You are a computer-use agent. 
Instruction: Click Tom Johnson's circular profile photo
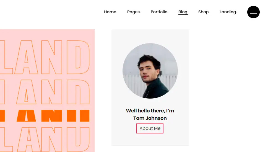[x=150, y=71]
